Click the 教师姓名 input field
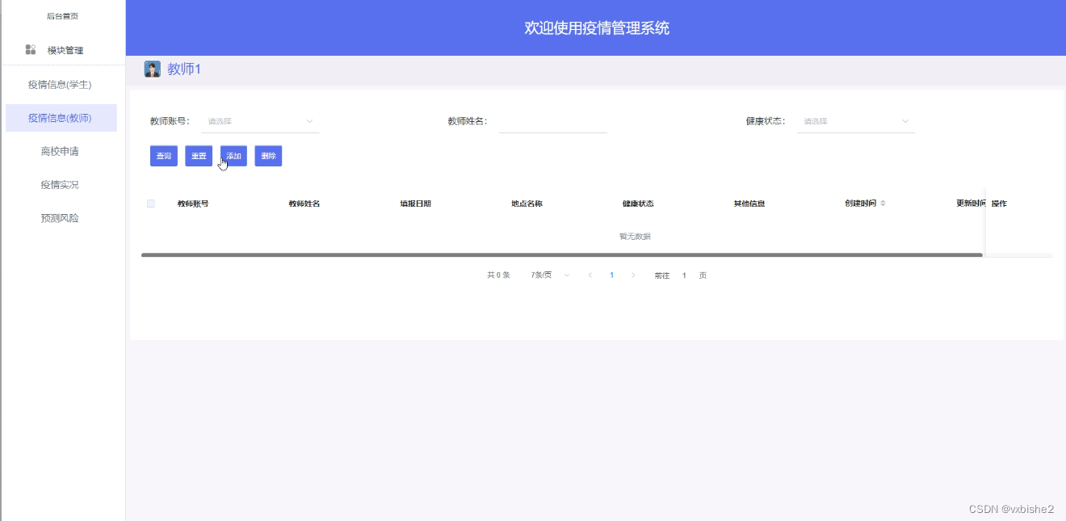 (552, 121)
